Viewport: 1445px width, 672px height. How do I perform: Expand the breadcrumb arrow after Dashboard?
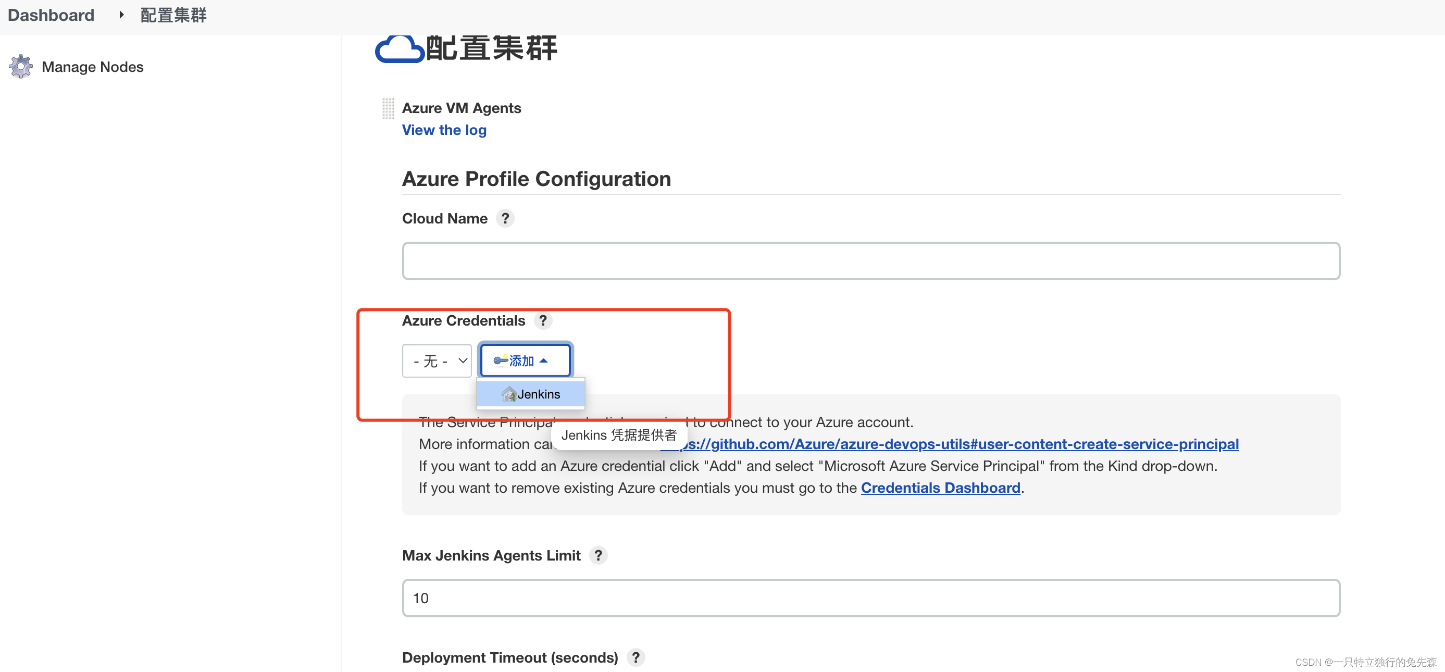[x=121, y=15]
